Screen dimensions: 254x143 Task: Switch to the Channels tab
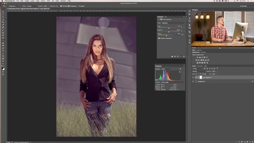(200, 66)
